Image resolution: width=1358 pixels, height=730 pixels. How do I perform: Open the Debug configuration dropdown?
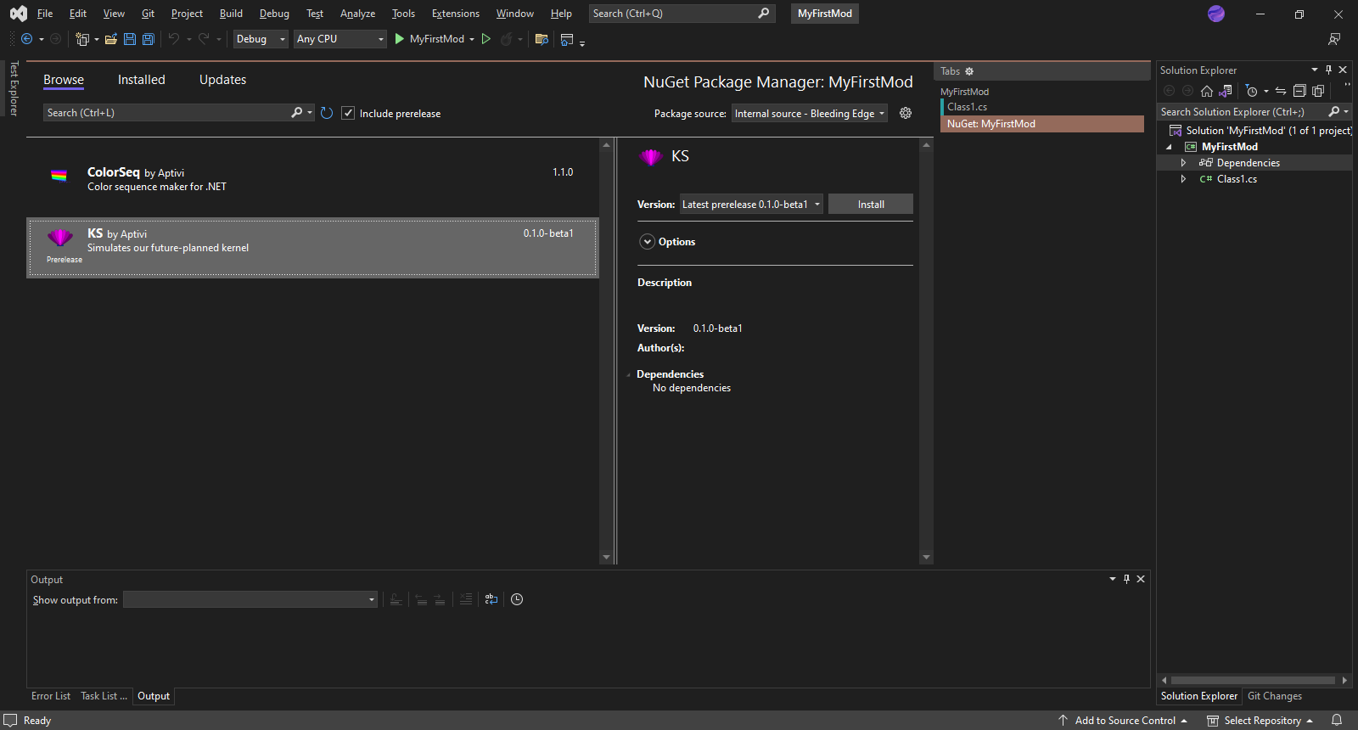[261, 39]
